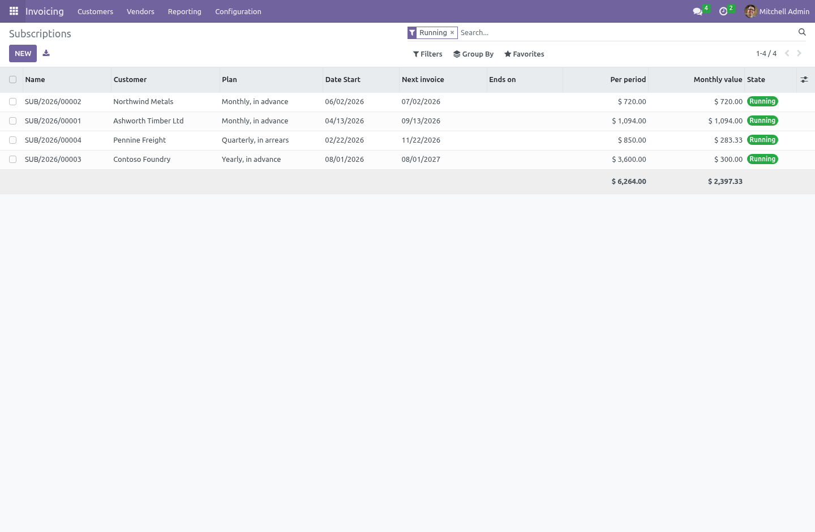Viewport: 815px width, 532px height.
Task: Sort by the Customer column header
Action: (x=165, y=80)
